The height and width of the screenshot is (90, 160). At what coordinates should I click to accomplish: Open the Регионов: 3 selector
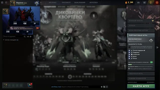coord(150,82)
